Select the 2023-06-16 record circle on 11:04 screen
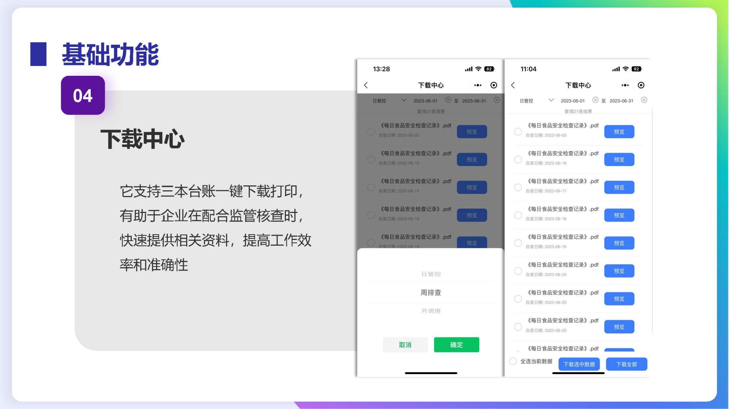Image resolution: width=729 pixels, height=409 pixels. point(518,160)
